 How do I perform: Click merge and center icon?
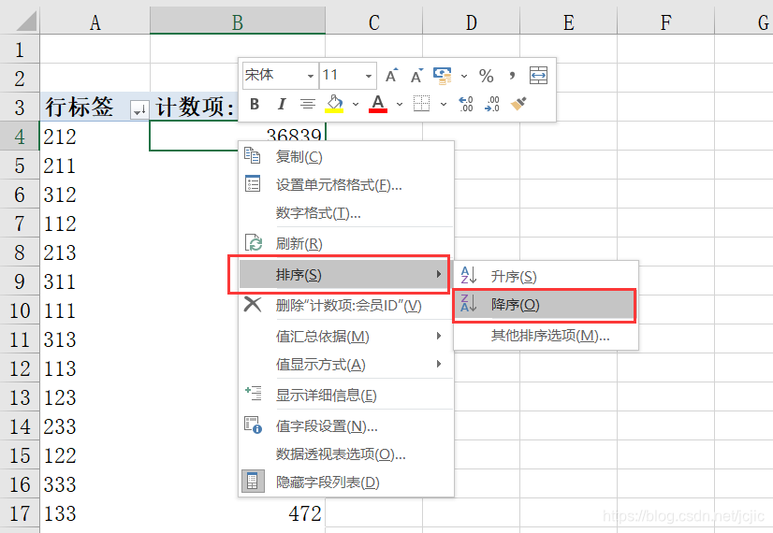[x=538, y=76]
